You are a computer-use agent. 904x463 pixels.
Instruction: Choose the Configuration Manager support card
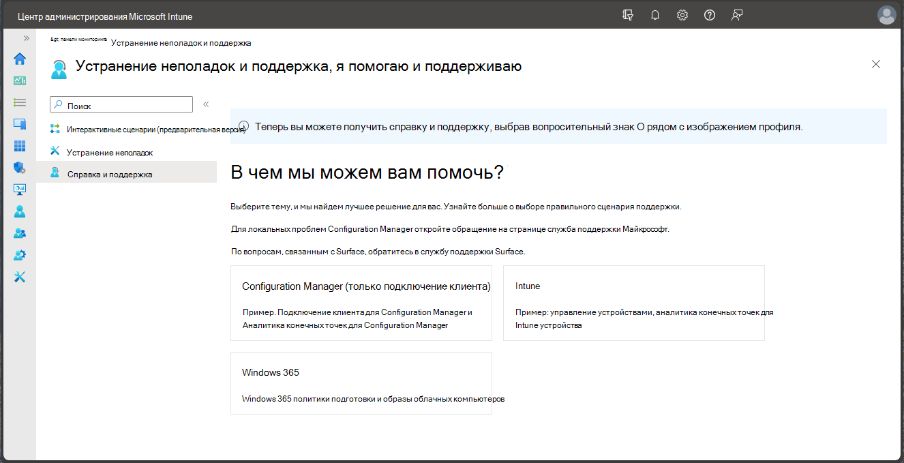click(361, 303)
